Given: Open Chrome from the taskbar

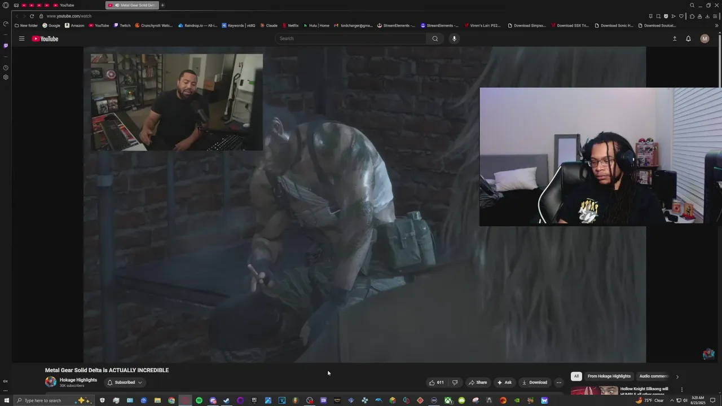Looking at the screenshot, I should [x=171, y=400].
